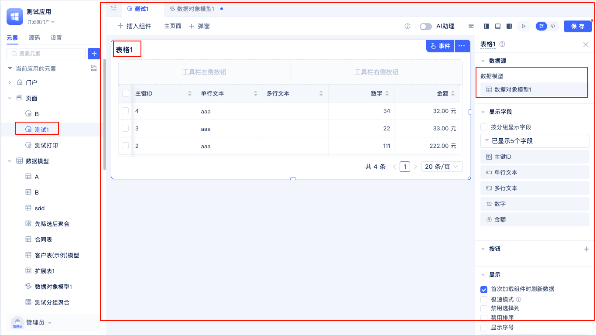The width and height of the screenshot is (596, 335).
Task: Close the 表格1 properties panel
Action: point(586,44)
